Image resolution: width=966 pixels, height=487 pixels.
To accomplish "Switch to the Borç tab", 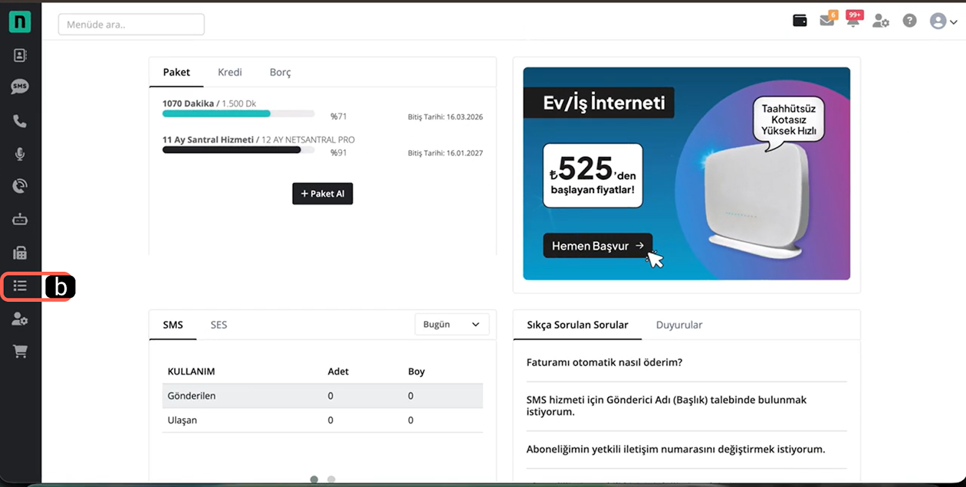I will pyautogui.click(x=280, y=72).
